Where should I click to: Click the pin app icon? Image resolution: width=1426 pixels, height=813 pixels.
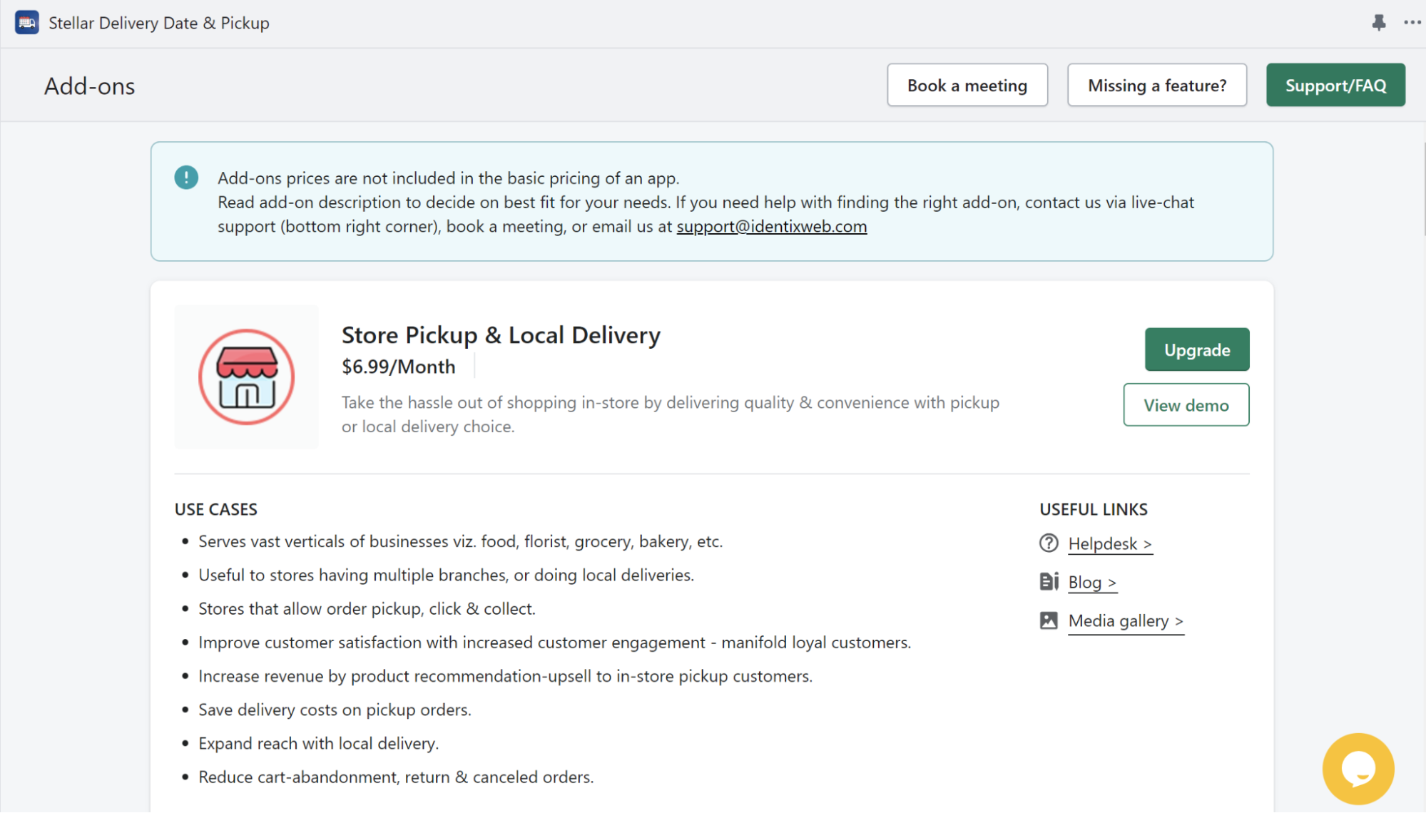coord(1378,23)
